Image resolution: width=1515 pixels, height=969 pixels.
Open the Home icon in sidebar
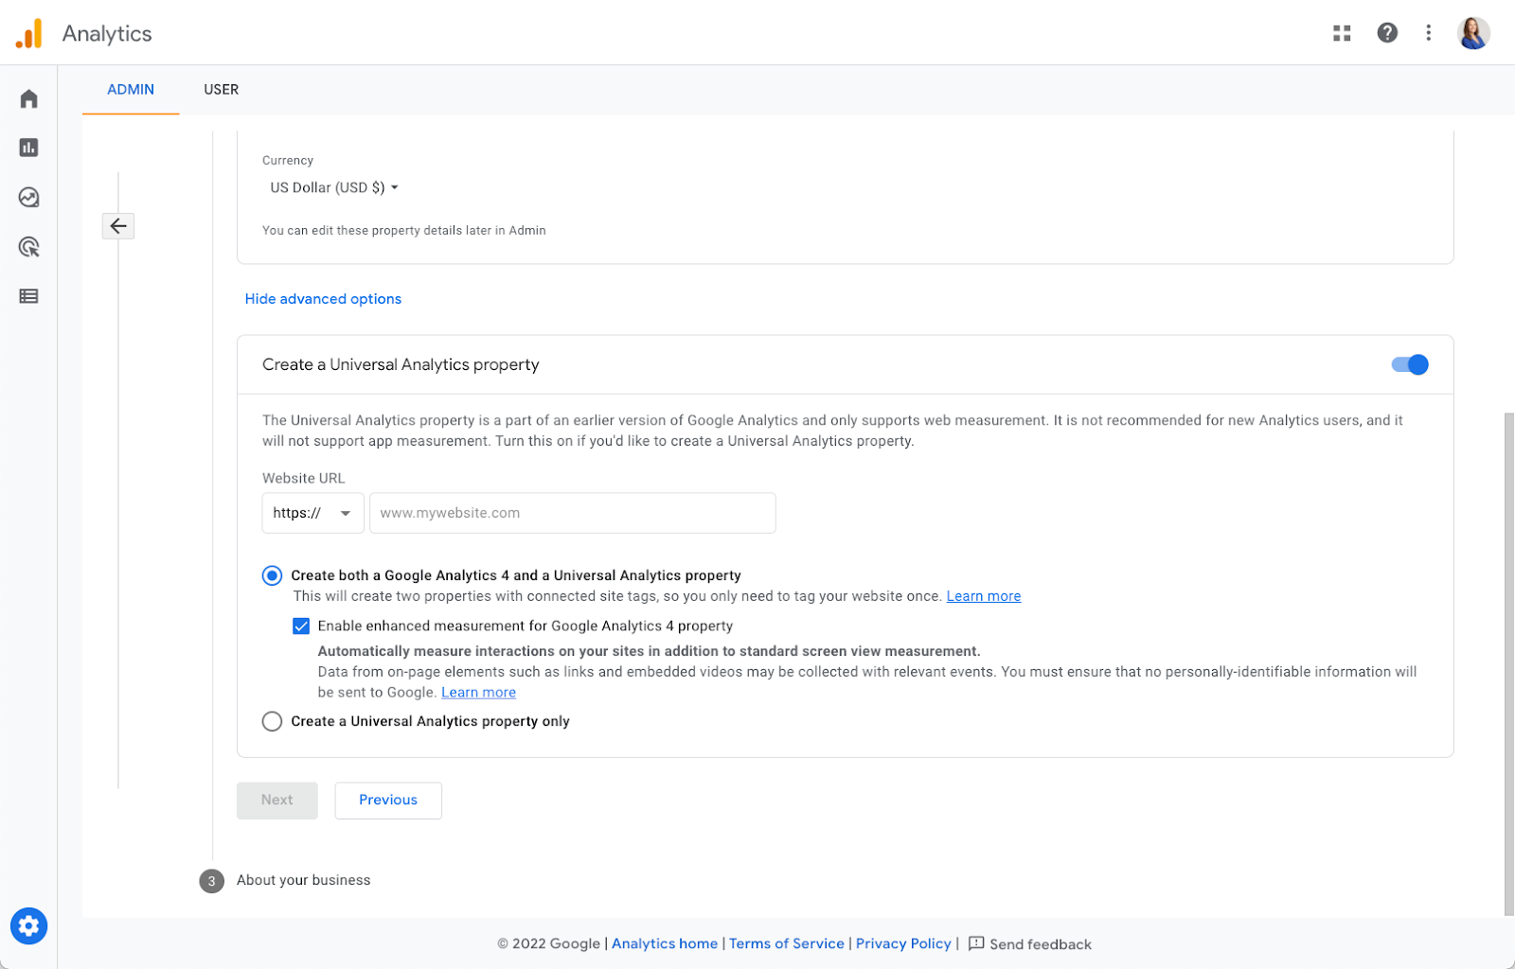click(x=29, y=99)
